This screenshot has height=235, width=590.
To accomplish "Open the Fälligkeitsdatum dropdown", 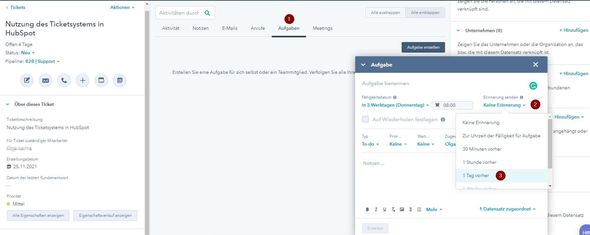I will point(395,105).
